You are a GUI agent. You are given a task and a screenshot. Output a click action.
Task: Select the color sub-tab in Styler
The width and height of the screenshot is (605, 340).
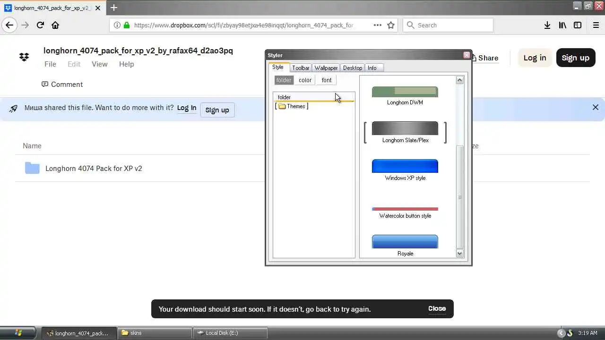[305, 80]
